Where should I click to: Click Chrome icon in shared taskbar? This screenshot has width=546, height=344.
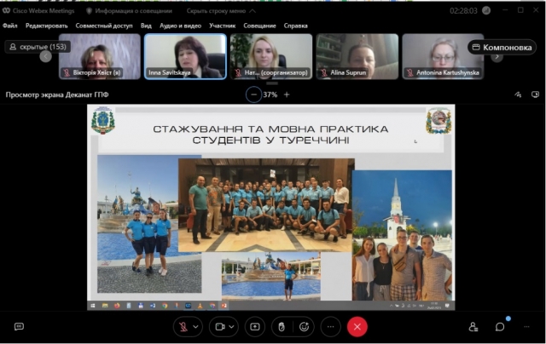click(x=165, y=306)
